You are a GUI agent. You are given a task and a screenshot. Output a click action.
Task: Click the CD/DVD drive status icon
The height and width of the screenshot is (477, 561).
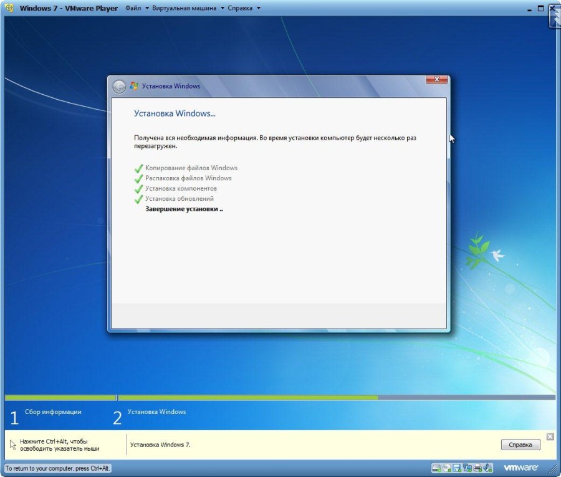[x=447, y=468]
